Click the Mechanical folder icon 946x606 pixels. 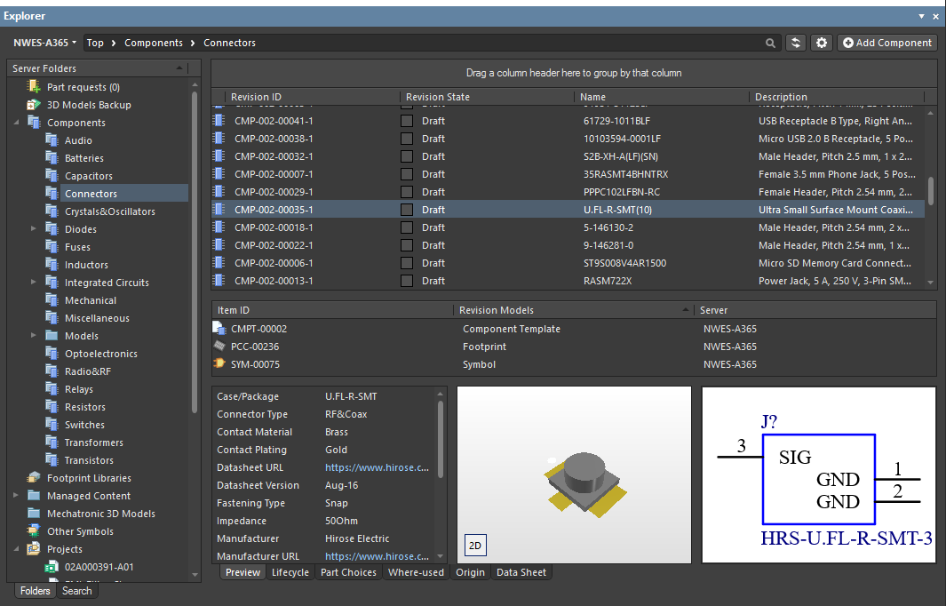[x=52, y=300]
